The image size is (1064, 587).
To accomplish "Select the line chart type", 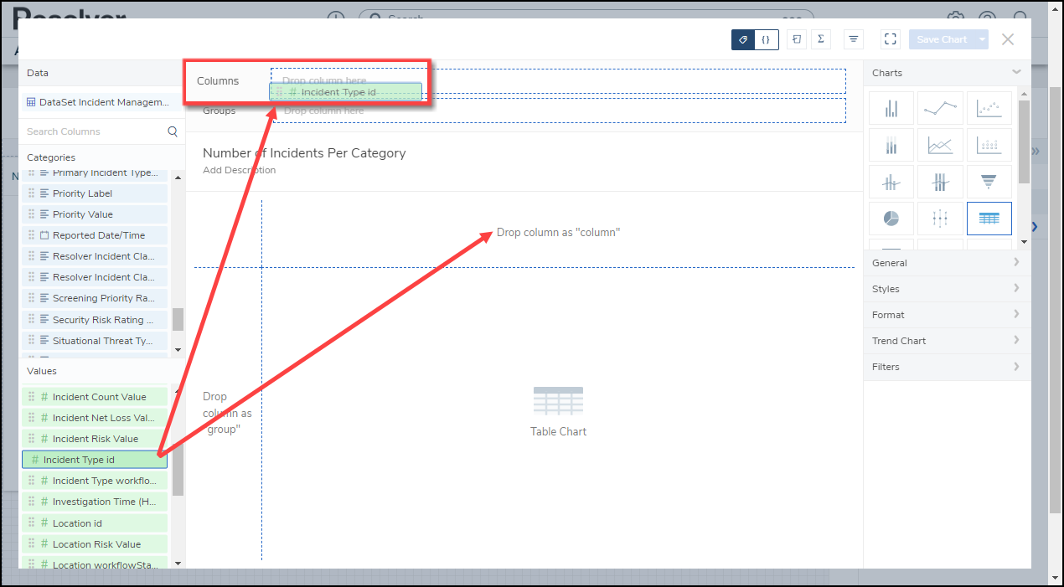I will [940, 109].
